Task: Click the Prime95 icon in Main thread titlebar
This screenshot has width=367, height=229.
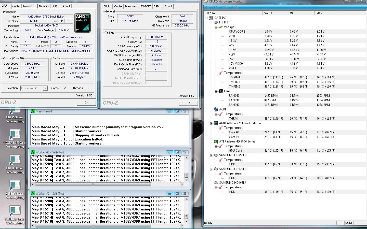Action: pos(33,111)
